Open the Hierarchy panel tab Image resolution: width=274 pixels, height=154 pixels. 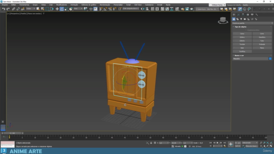pos(243,15)
